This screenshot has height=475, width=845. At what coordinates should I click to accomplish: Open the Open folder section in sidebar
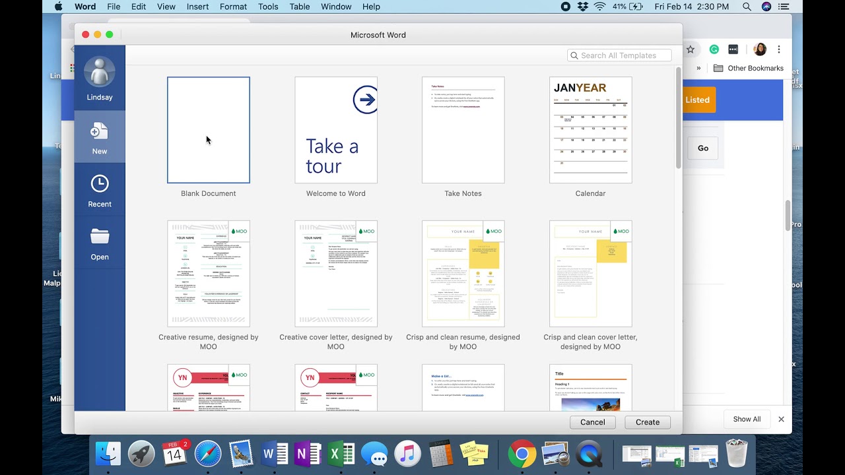[x=100, y=243]
